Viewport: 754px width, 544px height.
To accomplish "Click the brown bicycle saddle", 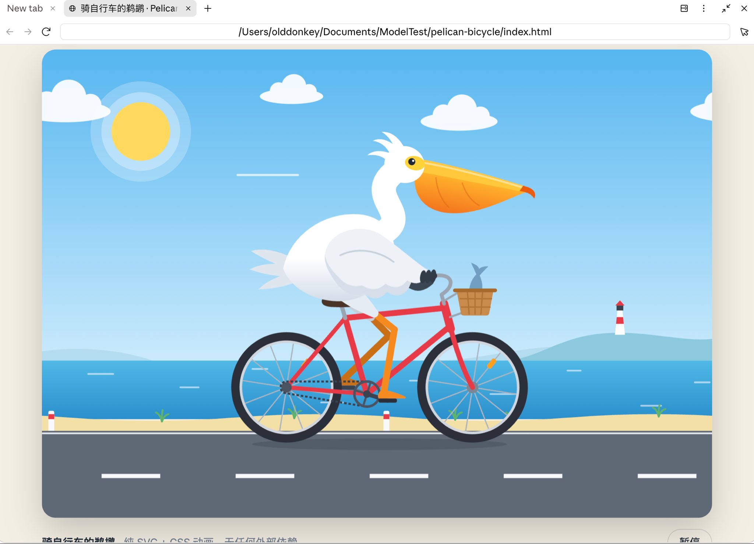I will tap(335, 304).
